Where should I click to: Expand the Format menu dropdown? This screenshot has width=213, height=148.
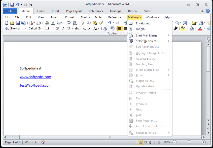(71, 17)
